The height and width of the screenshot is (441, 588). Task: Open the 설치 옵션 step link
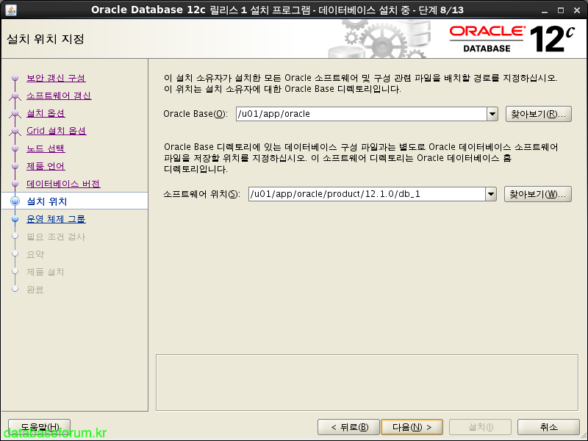pos(46,113)
